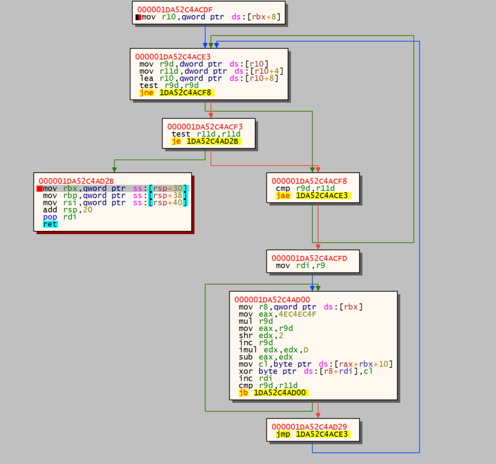Screen dimensions: 496x464
Task: Click the mov rbp,qword ptr ss:[rsp+38] line
Action: (x=116, y=196)
